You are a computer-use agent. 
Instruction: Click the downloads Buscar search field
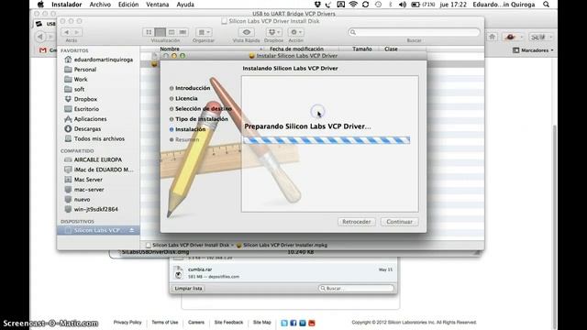[x=356, y=289]
